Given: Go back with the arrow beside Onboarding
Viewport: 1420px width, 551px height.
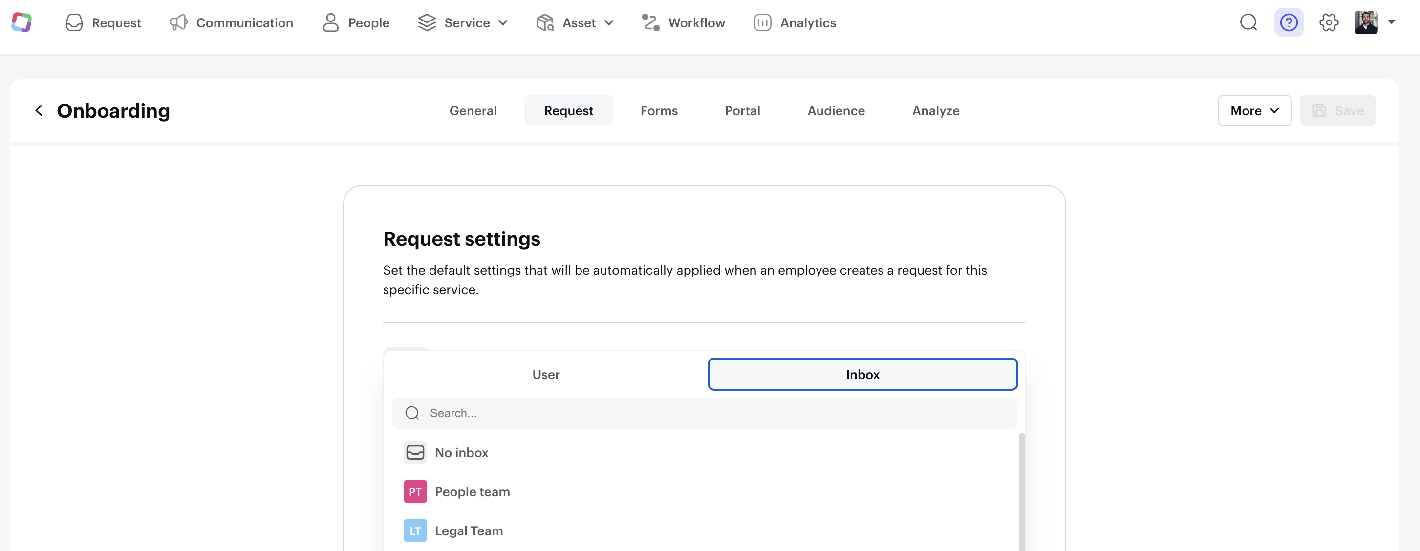Looking at the screenshot, I should point(39,111).
